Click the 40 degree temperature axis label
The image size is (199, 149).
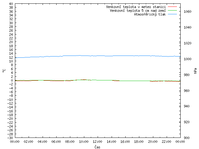tap(11, 4)
